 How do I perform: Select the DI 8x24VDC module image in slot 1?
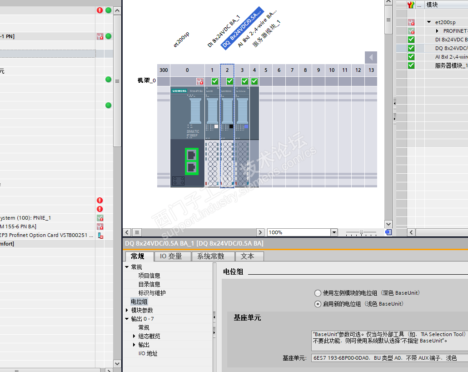coord(212,137)
